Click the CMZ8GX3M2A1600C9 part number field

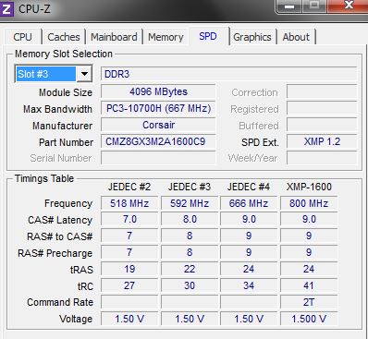pyautogui.click(x=158, y=141)
